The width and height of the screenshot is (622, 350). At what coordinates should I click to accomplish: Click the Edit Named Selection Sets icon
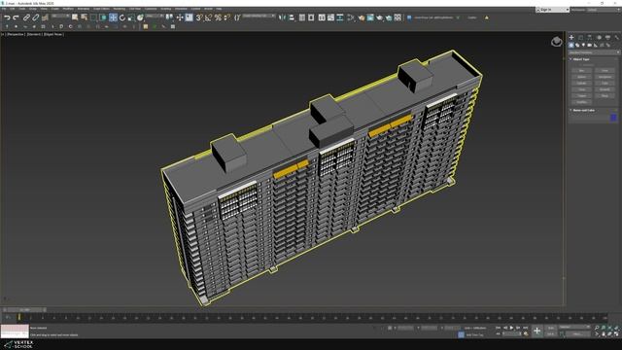pos(237,17)
